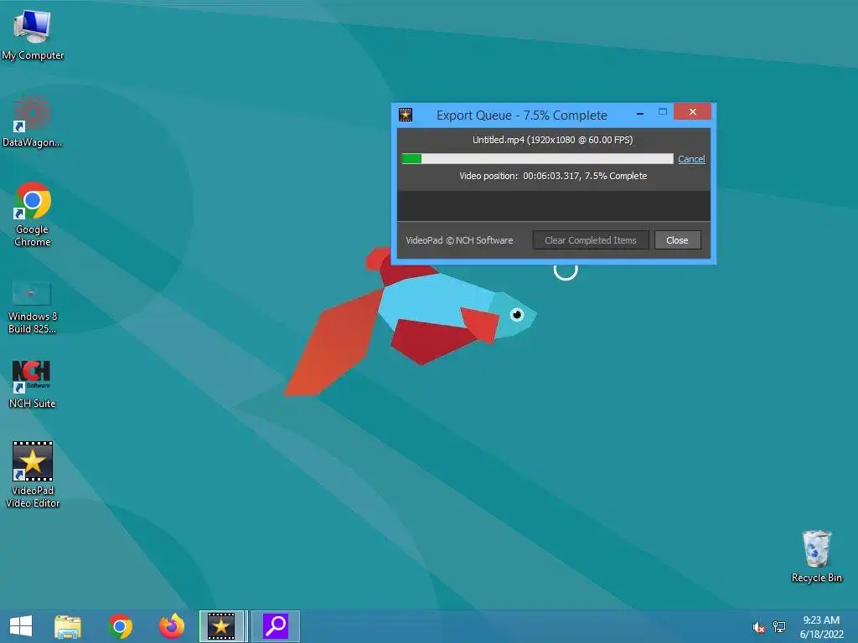This screenshot has width=858, height=643.
Task: Launch Chrome from the taskbar
Action: (121, 626)
